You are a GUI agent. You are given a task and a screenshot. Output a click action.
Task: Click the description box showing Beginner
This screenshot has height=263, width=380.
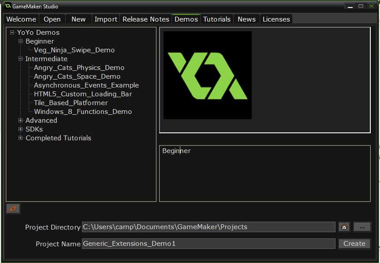tap(265, 173)
